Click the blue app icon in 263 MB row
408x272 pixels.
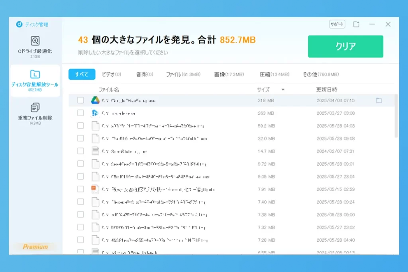[95, 113]
